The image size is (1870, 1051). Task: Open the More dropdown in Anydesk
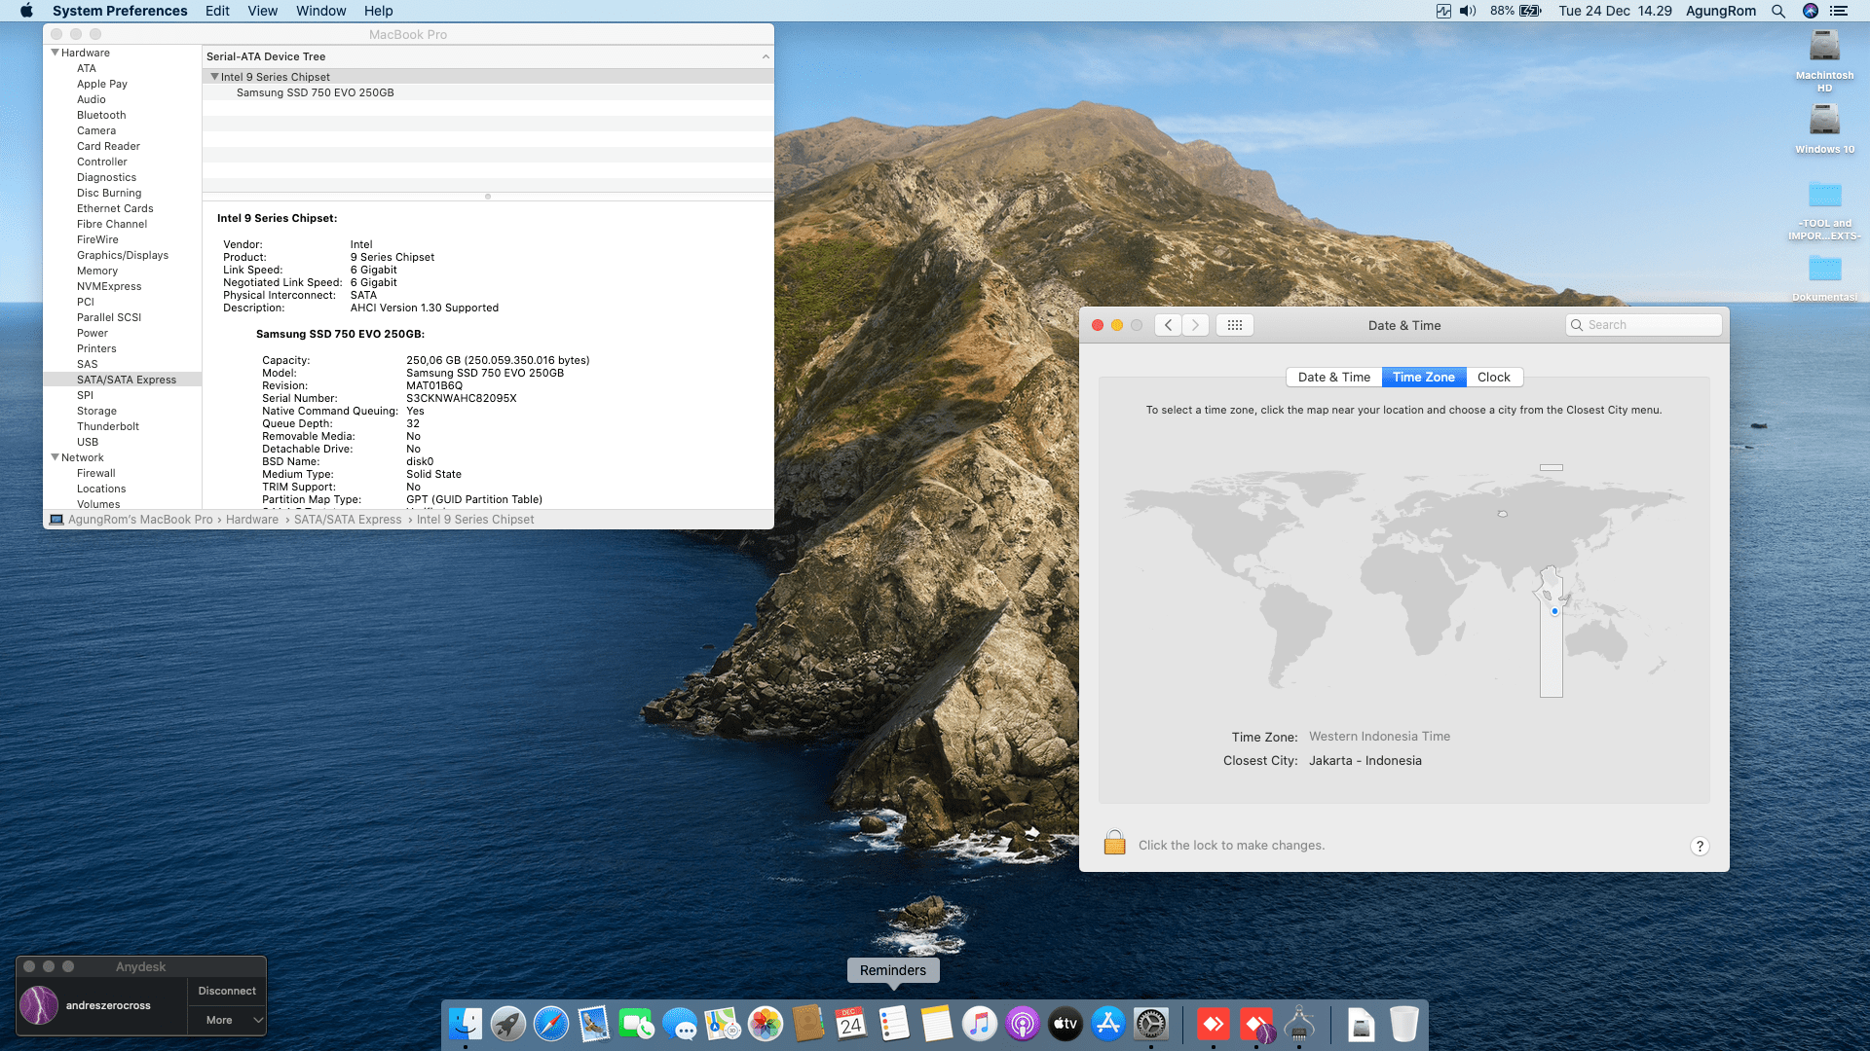point(227,1020)
